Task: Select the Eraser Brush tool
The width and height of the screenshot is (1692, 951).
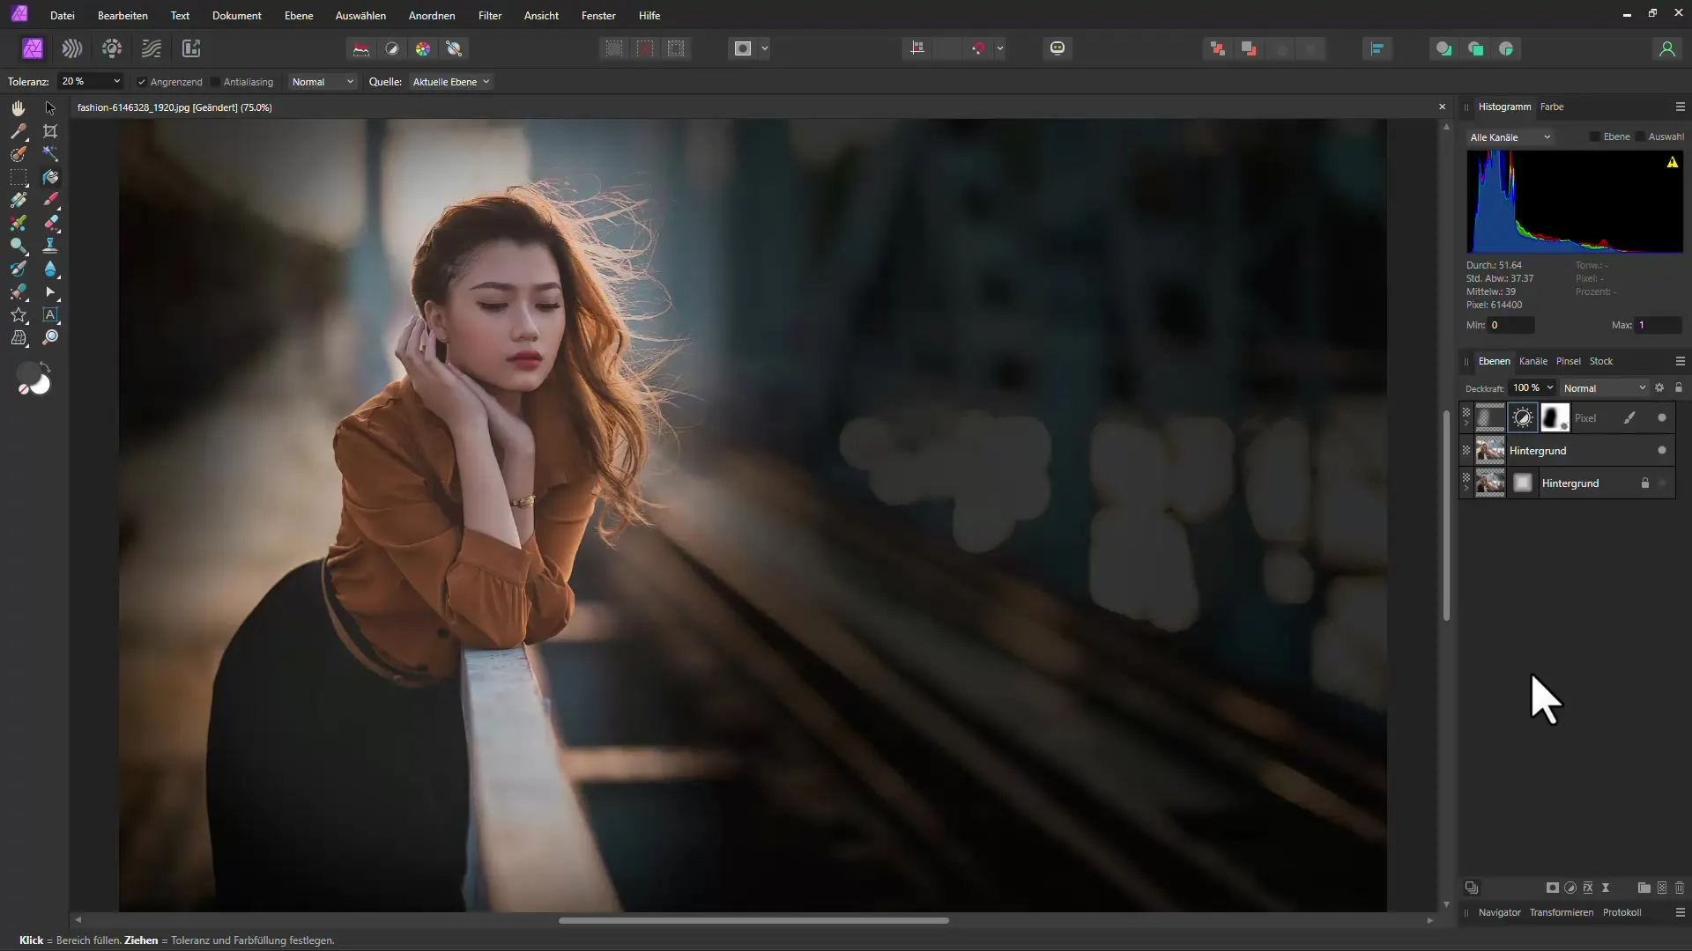Action: point(50,223)
